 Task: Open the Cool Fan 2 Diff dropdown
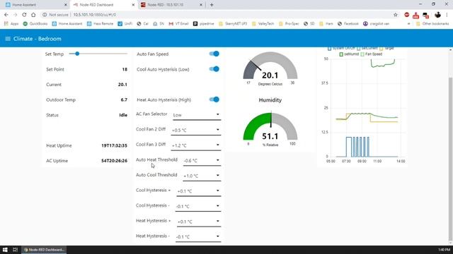tap(195, 130)
